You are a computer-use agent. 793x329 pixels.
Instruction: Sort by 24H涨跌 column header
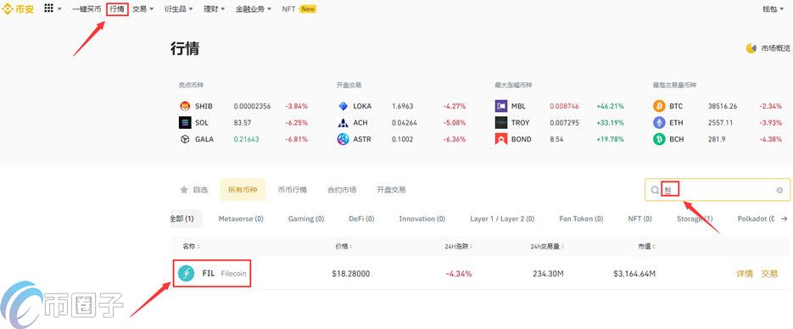460,247
